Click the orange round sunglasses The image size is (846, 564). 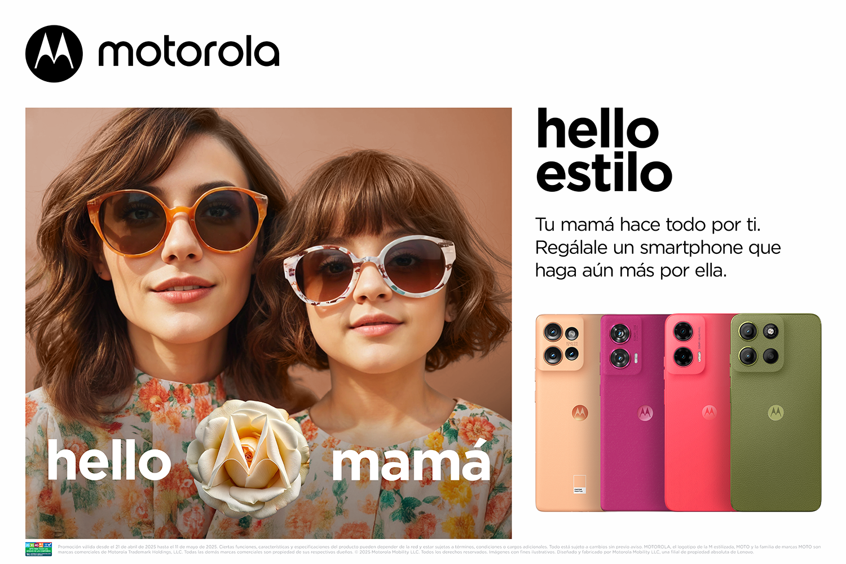point(177,221)
